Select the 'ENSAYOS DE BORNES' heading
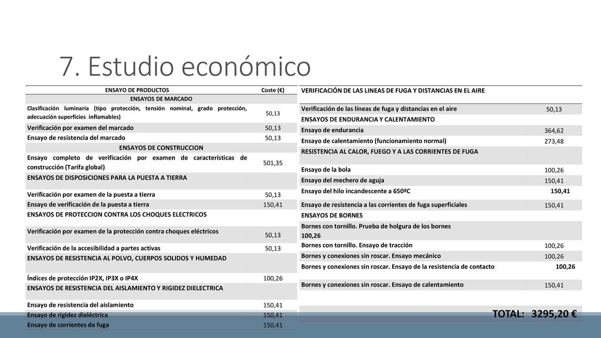 pyautogui.click(x=332, y=216)
